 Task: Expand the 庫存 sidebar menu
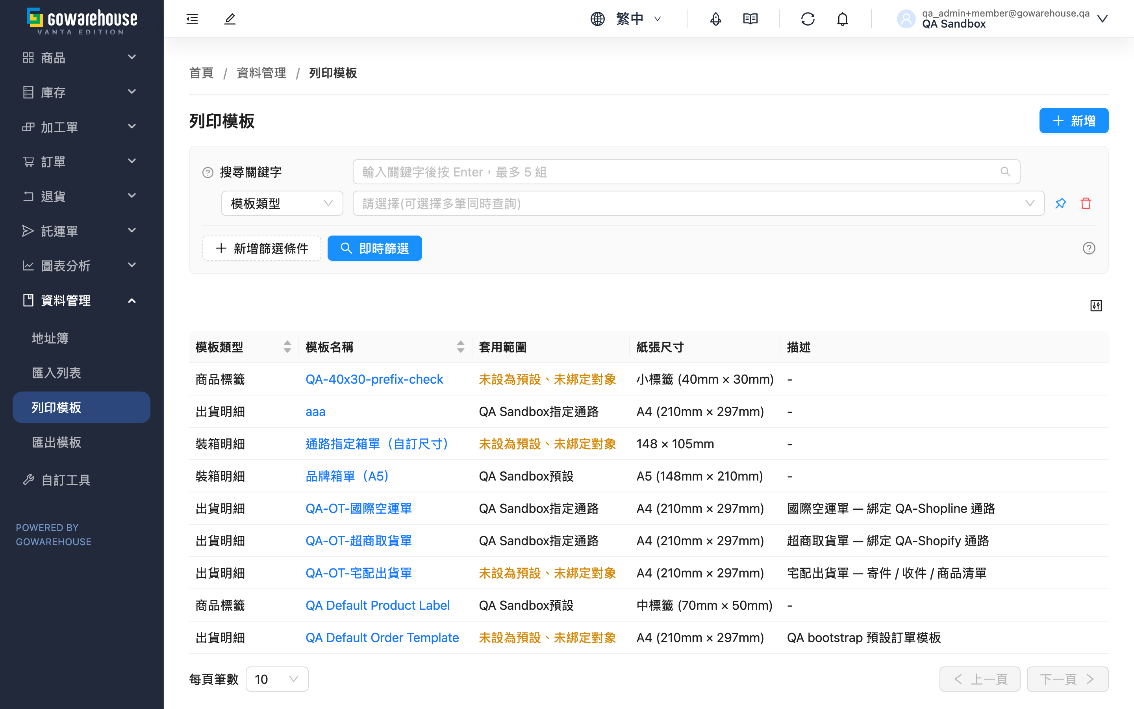(x=82, y=92)
